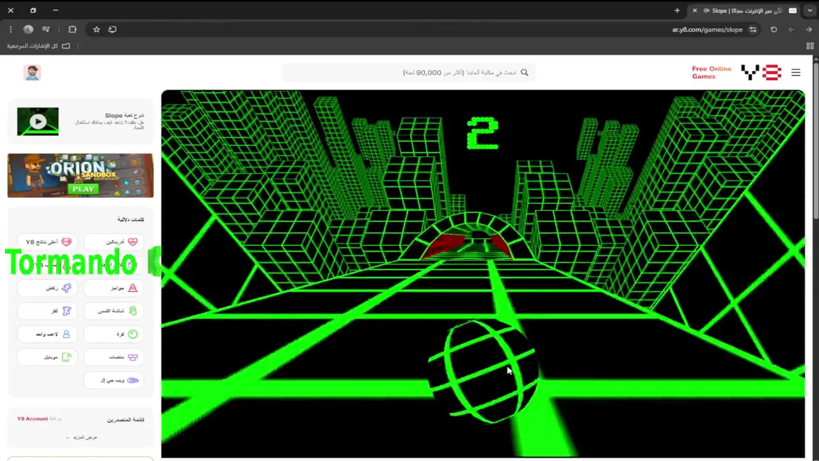Open the Chrome profile avatar
This screenshot has width=819, height=461.
[28, 29]
